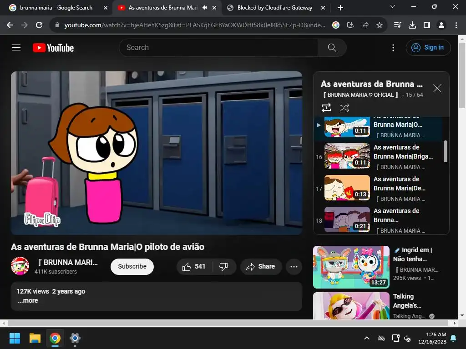
Task: Open media controls icon in toolbar
Action: [397, 25]
